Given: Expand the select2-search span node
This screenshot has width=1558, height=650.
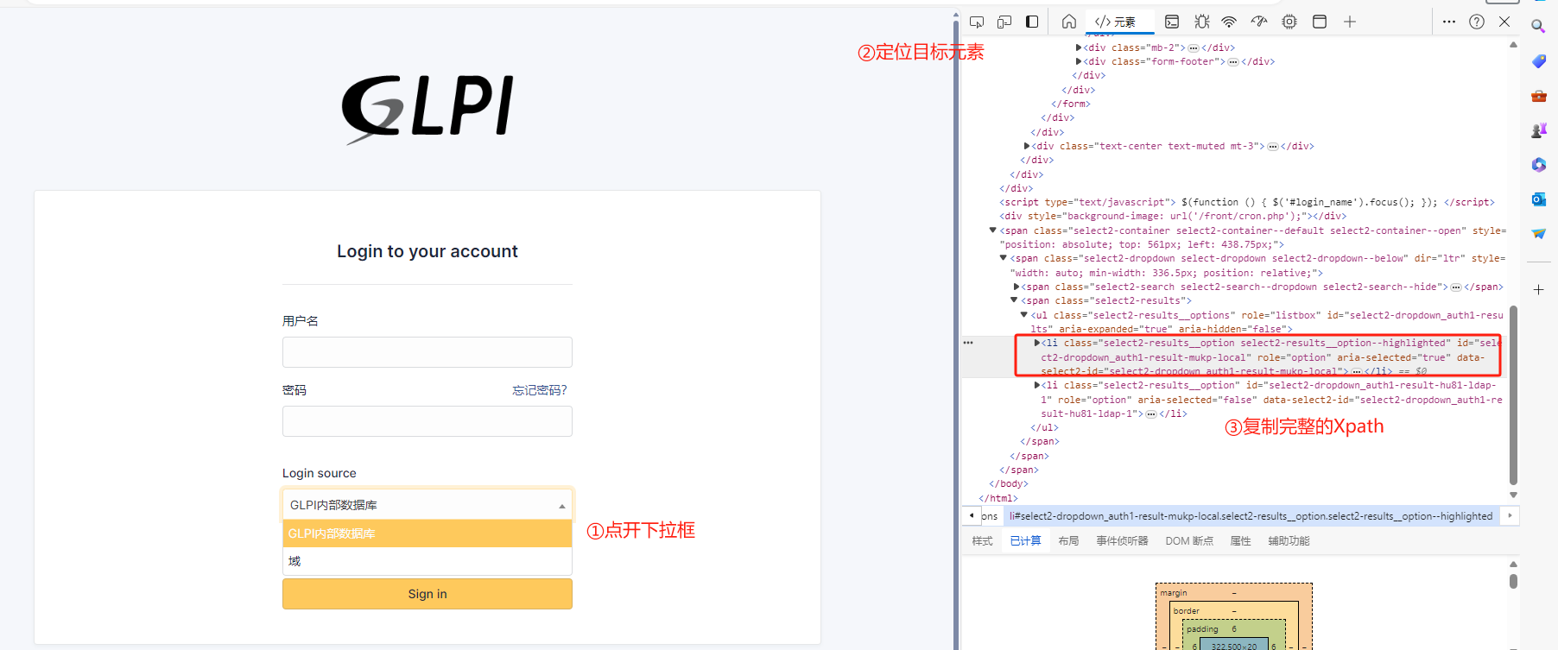Looking at the screenshot, I should [1016, 287].
